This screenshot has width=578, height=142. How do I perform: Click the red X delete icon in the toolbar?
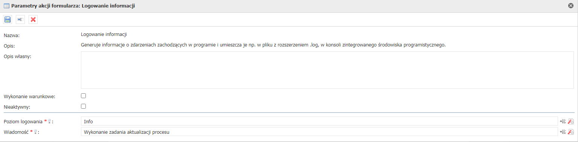[33, 19]
